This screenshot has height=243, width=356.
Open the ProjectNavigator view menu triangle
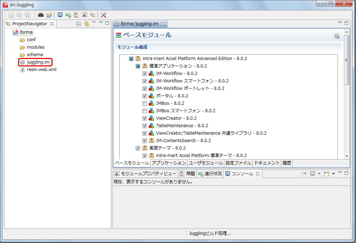point(94,23)
